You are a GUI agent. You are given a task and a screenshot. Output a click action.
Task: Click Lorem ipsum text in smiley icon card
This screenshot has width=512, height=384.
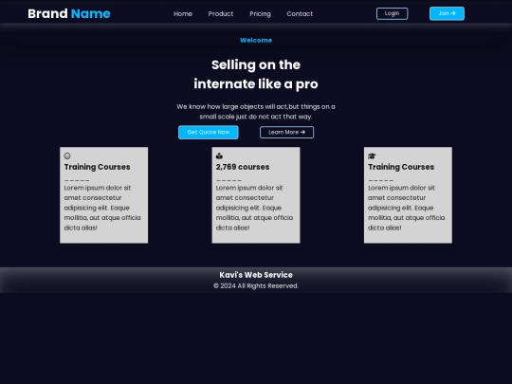pyautogui.click(x=102, y=208)
